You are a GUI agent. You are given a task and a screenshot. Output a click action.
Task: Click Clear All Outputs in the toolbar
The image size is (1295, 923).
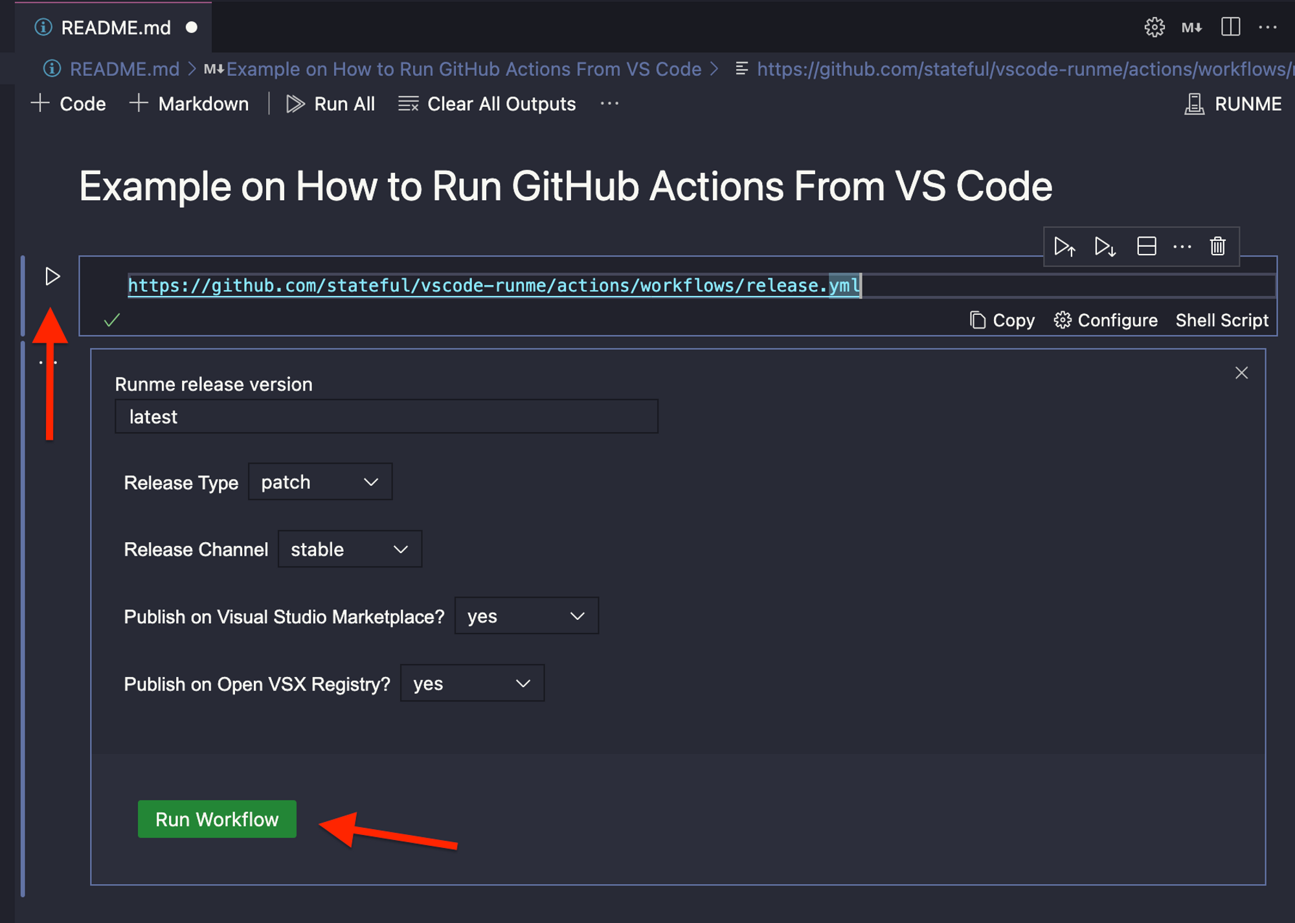pyautogui.click(x=487, y=104)
